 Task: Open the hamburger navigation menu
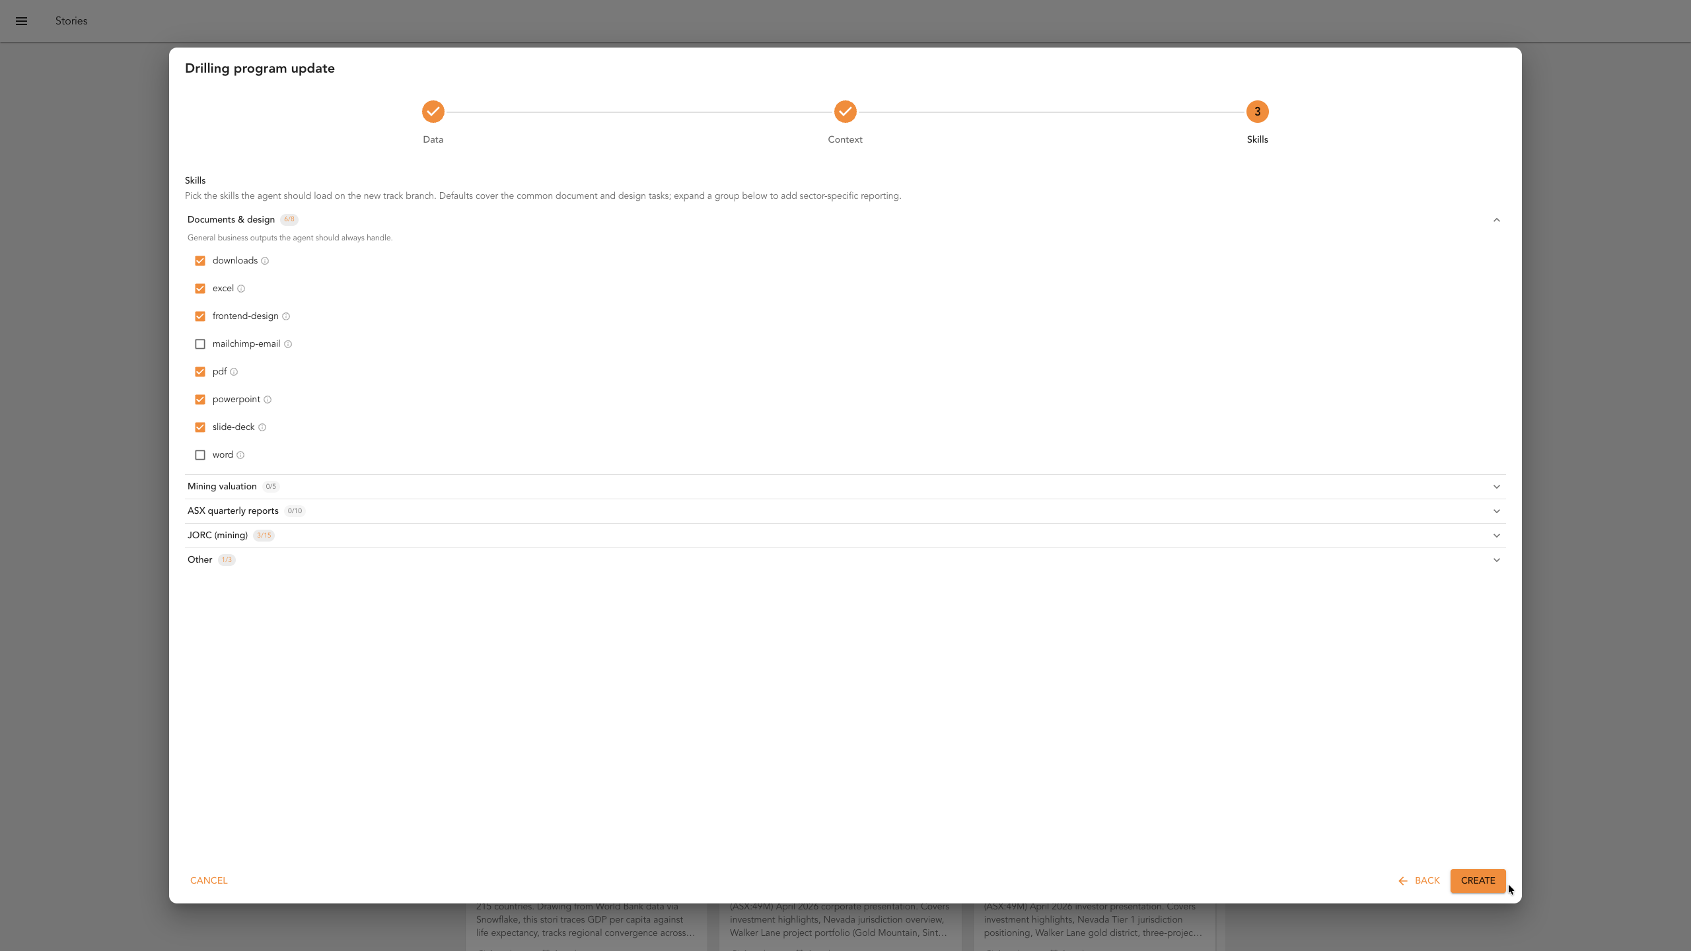coord(21,21)
